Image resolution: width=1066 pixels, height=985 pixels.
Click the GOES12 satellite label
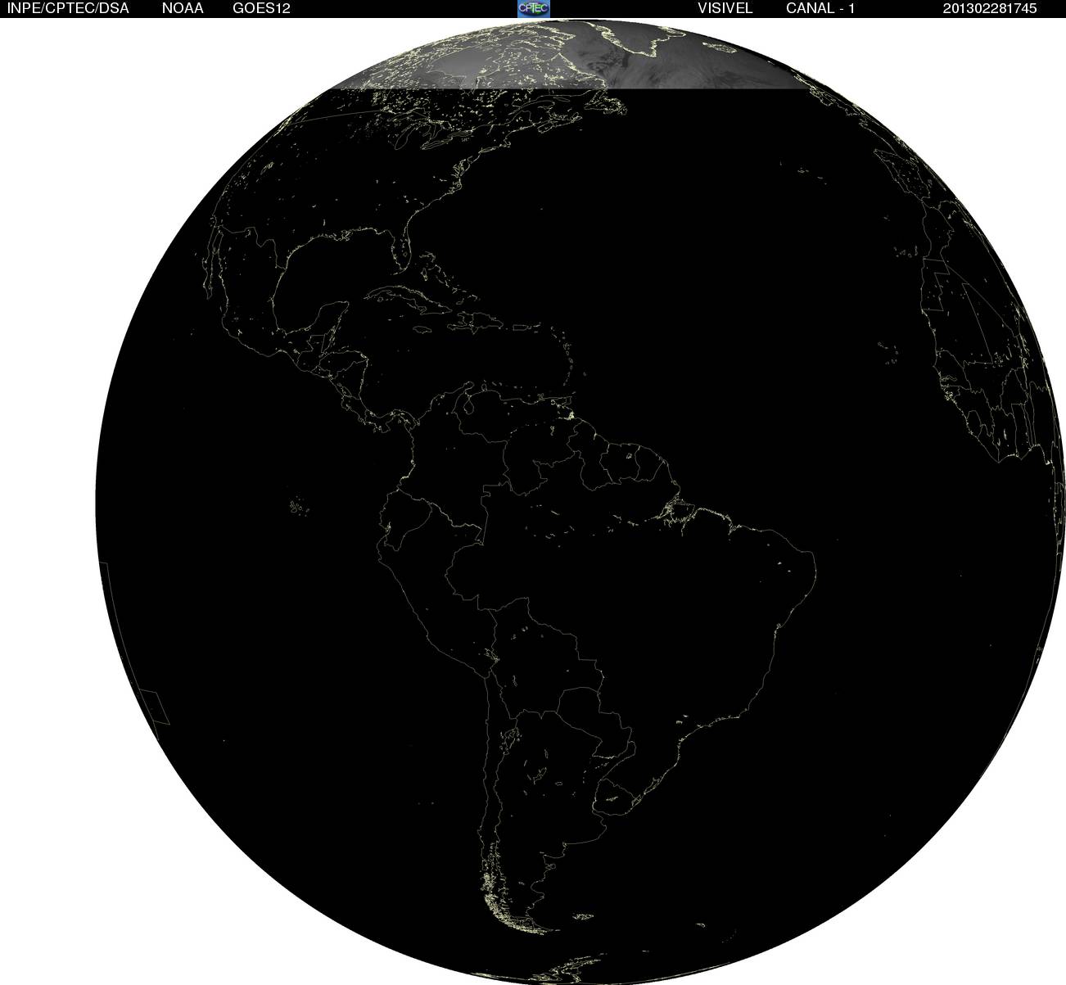(261, 8)
